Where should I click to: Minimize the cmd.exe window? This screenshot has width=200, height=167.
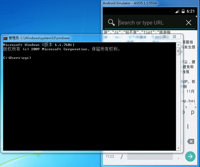(x=157, y=37)
